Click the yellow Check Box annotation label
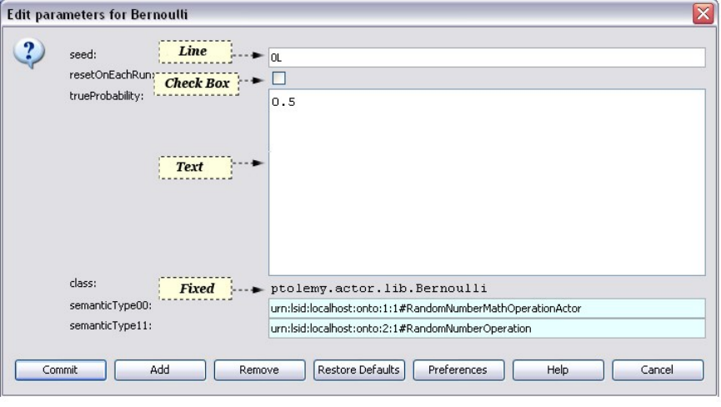Viewport: 721px width, 407px height. [x=197, y=83]
